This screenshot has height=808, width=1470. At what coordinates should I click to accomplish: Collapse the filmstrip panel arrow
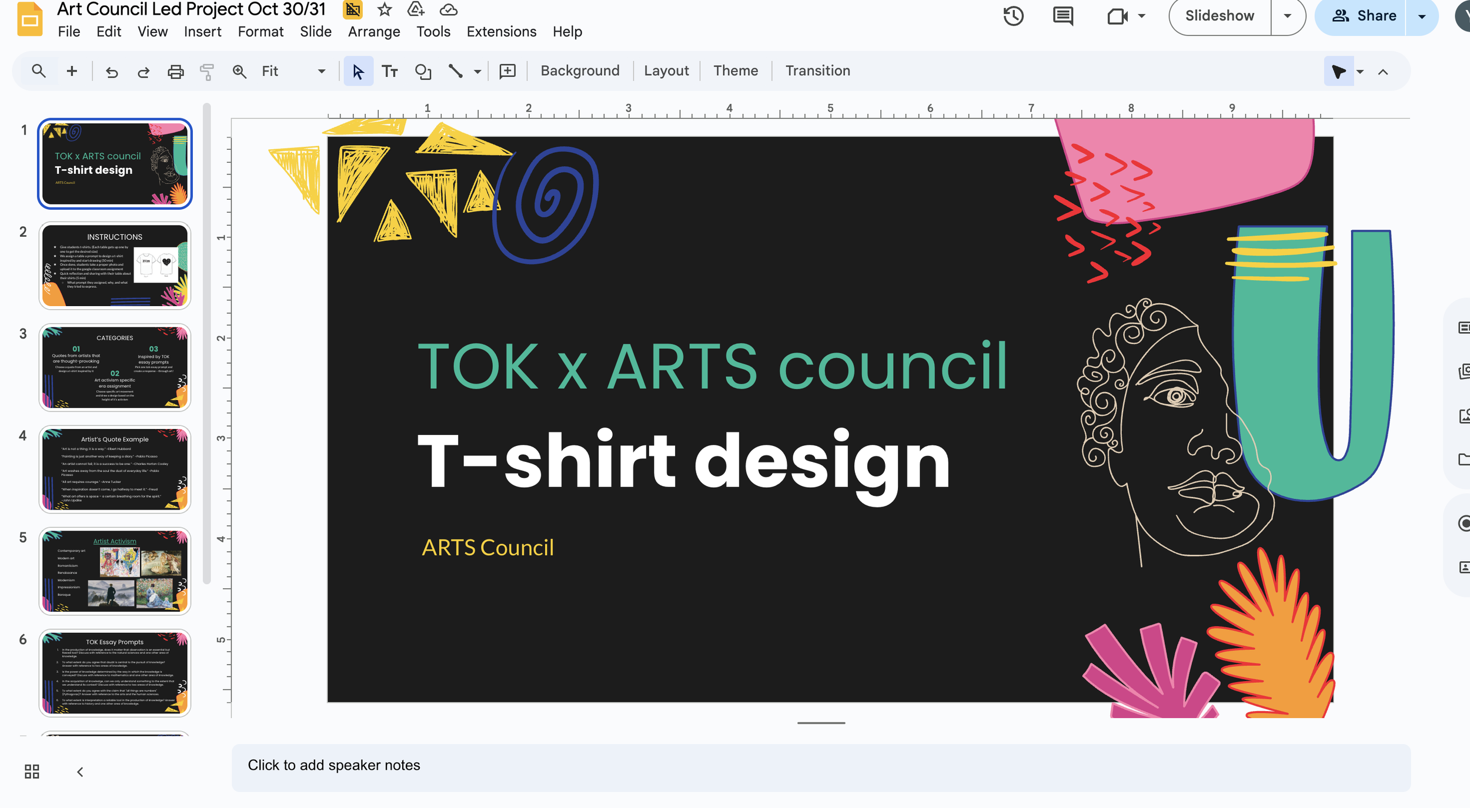point(81,772)
